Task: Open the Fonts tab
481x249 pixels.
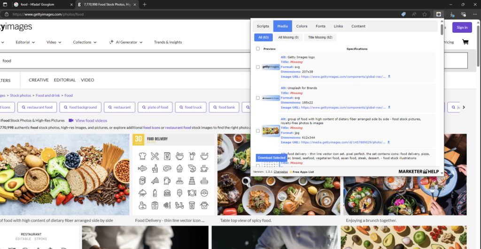Action: point(320,26)
